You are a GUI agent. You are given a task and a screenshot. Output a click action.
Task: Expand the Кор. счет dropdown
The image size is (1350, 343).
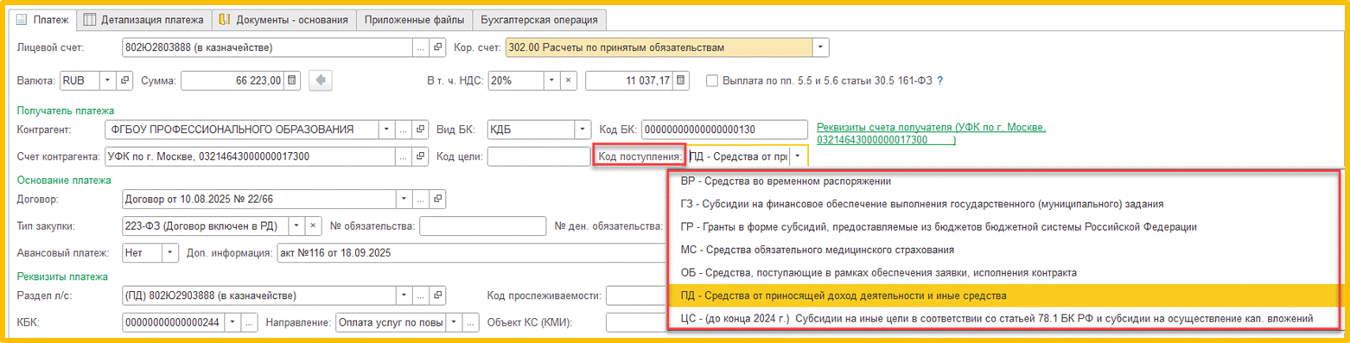click(820, 48)
